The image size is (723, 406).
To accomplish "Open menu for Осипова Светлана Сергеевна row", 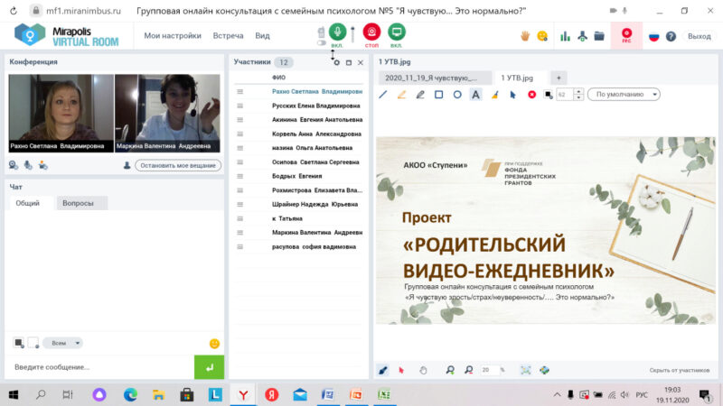I will point(239,162).
